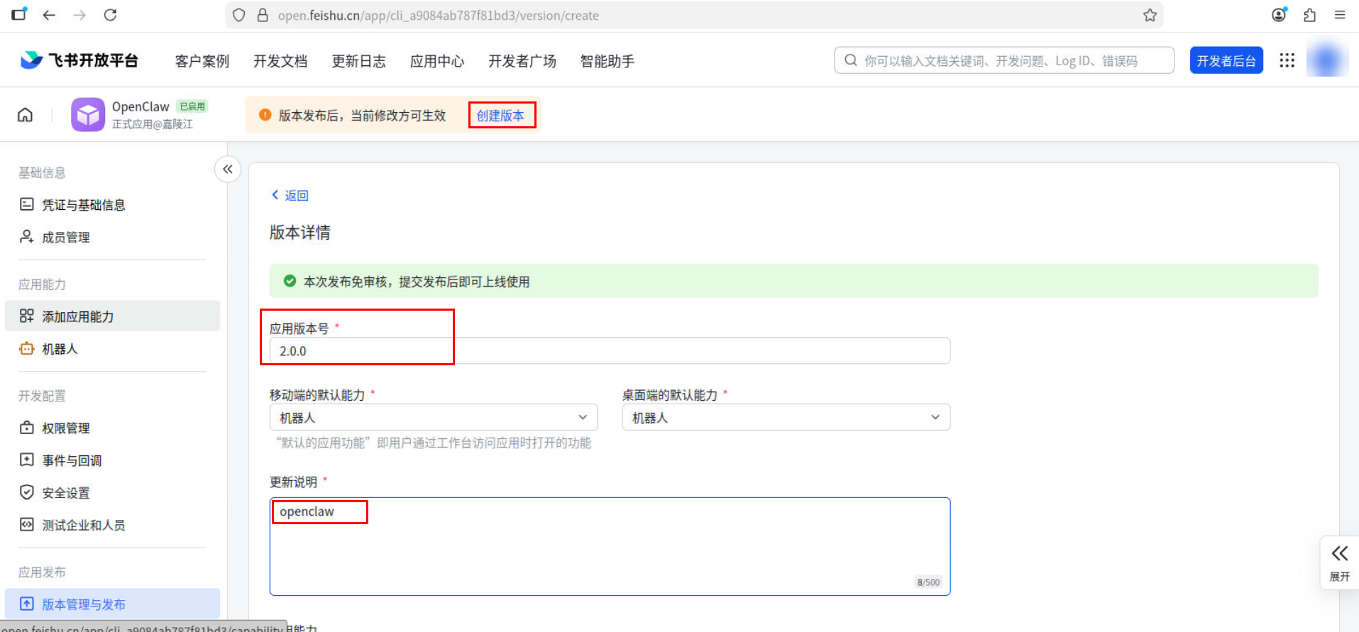Click the OpenClaw app cube icon

[88, 115]
